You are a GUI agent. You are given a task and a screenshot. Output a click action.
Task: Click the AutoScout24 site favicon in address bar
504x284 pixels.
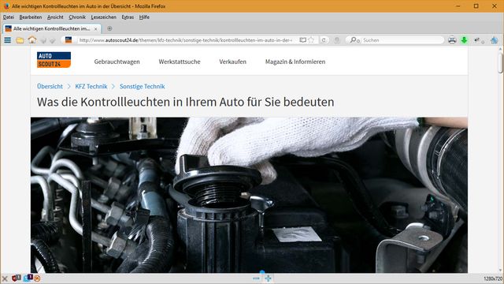(x=69, y=40)
